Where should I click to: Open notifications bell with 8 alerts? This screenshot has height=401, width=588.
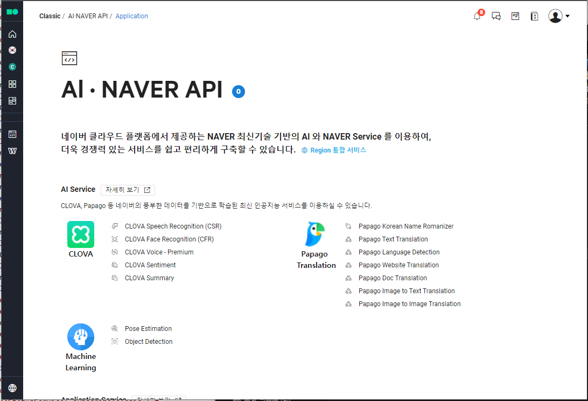477,16
